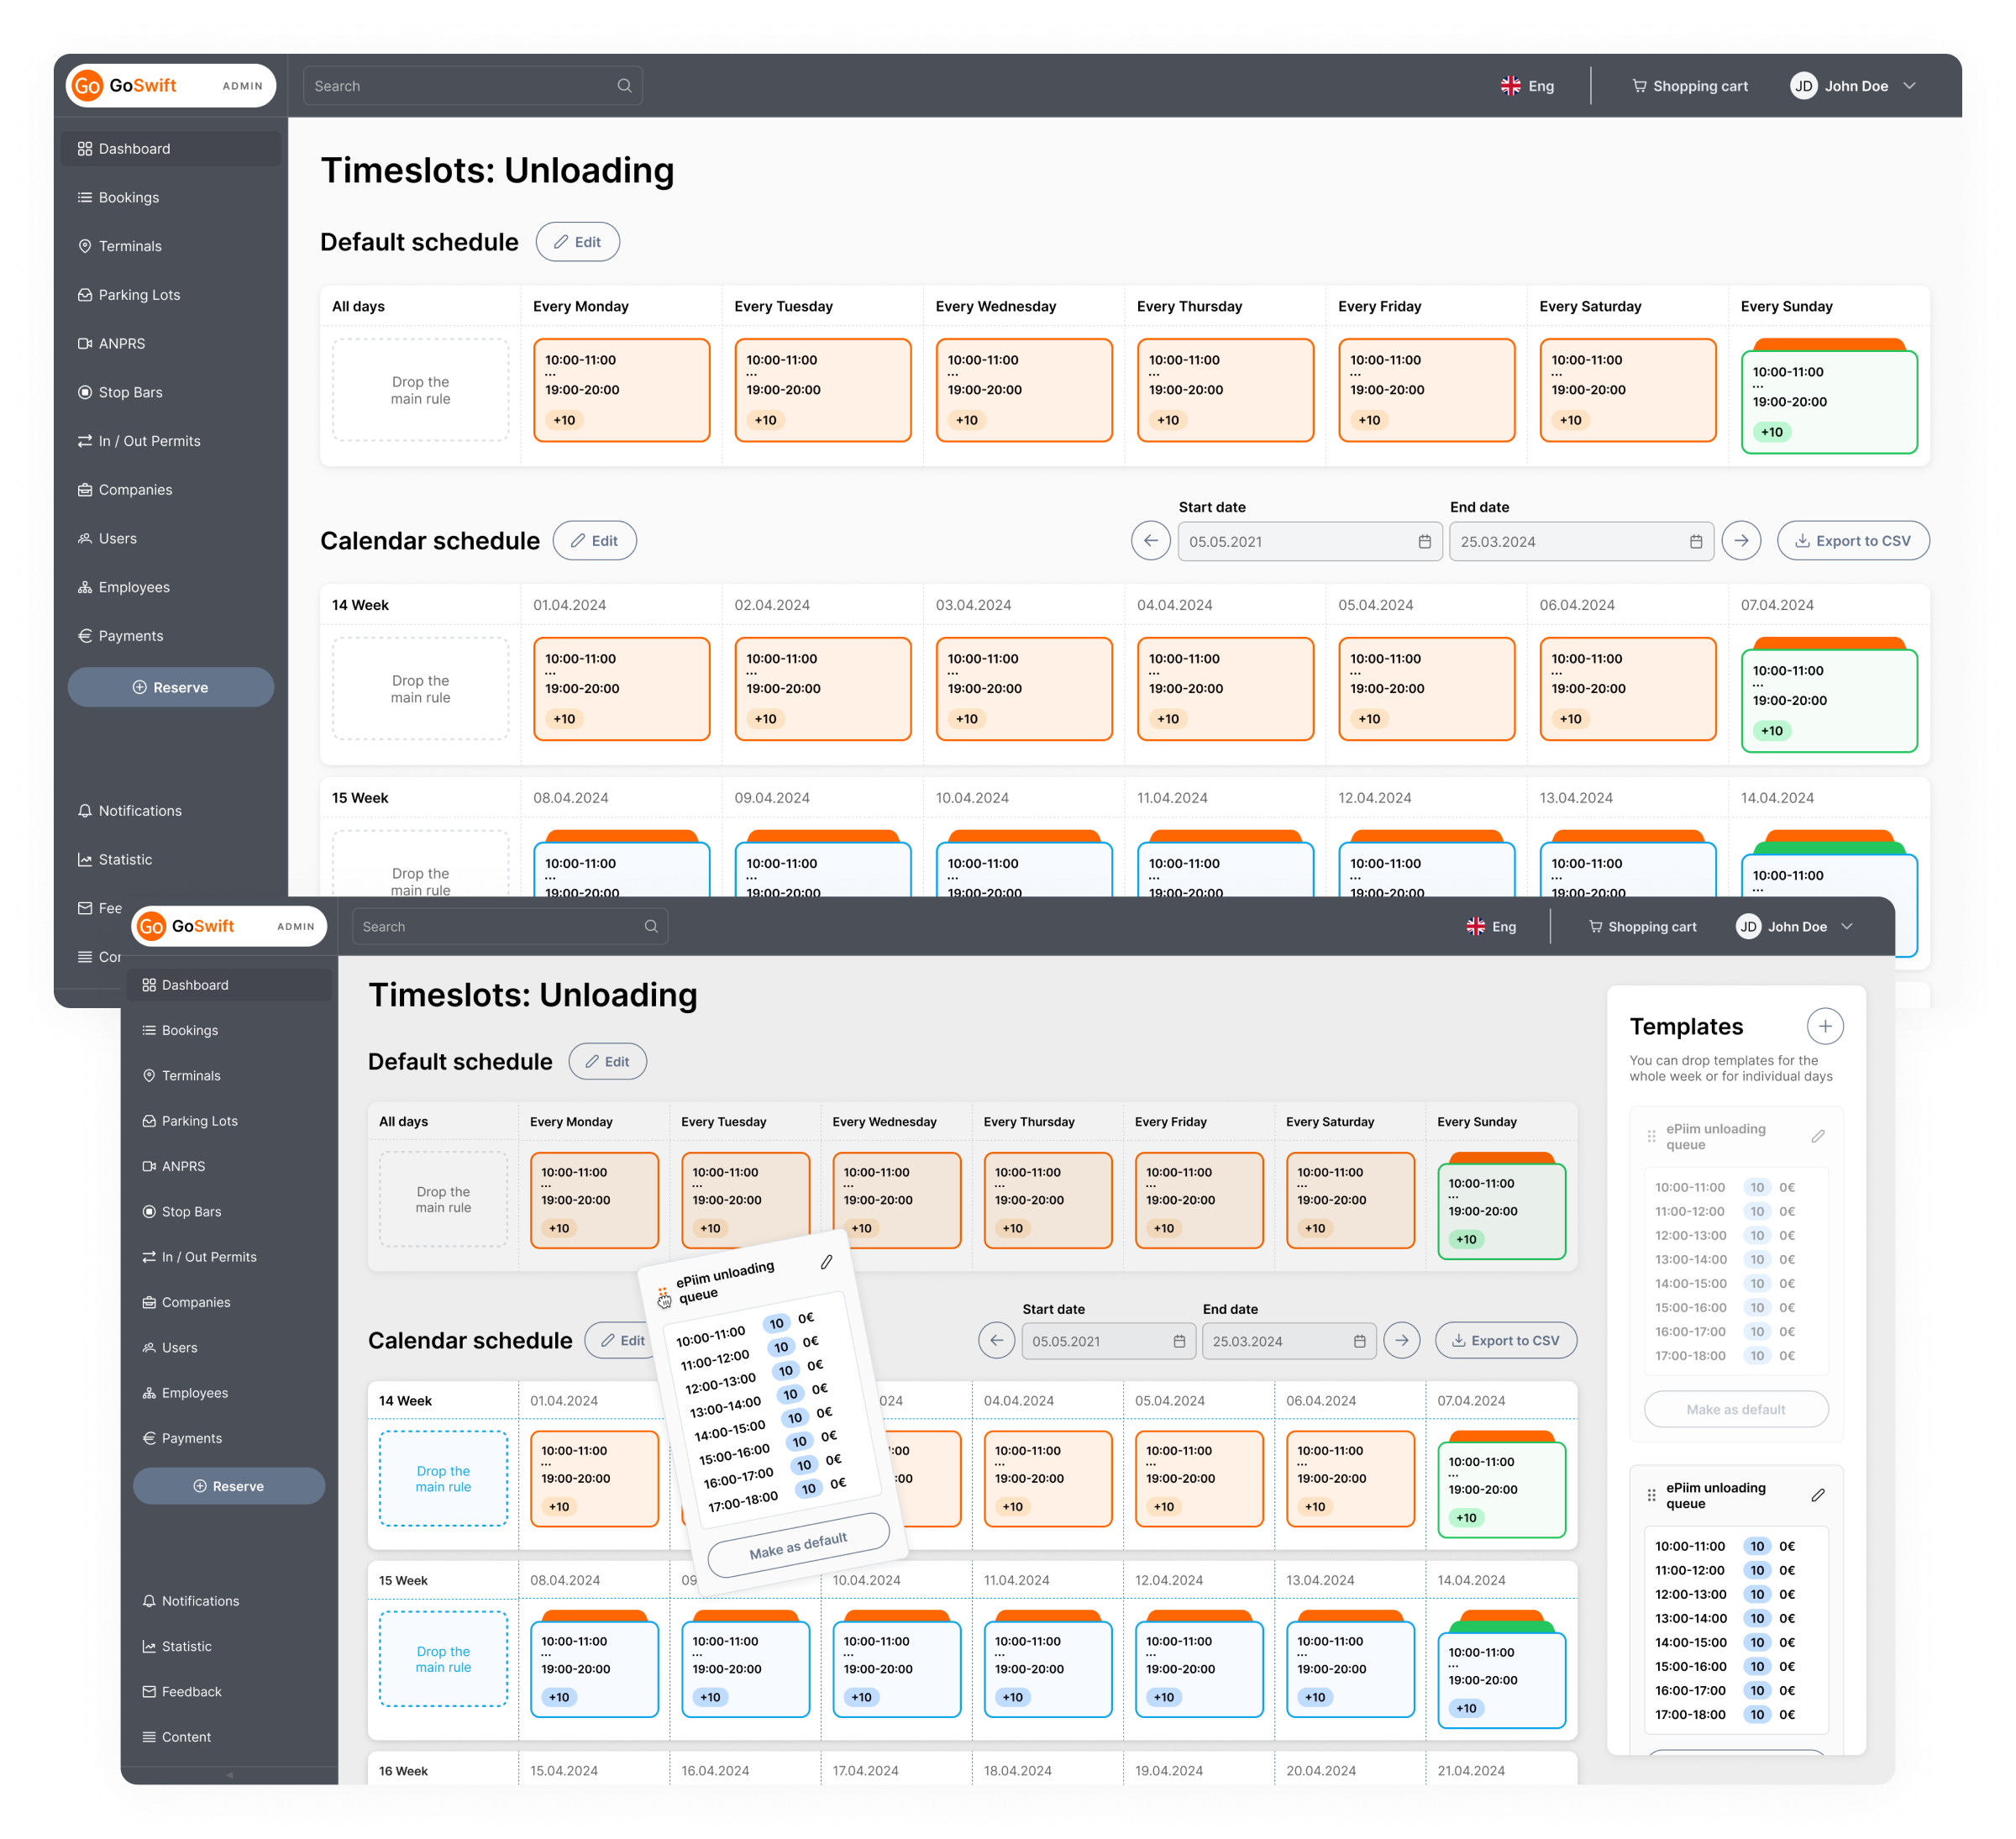Edit Default schedule in front window
This screenshot has height=1839, width=2016.
[x=608, y=1061]
